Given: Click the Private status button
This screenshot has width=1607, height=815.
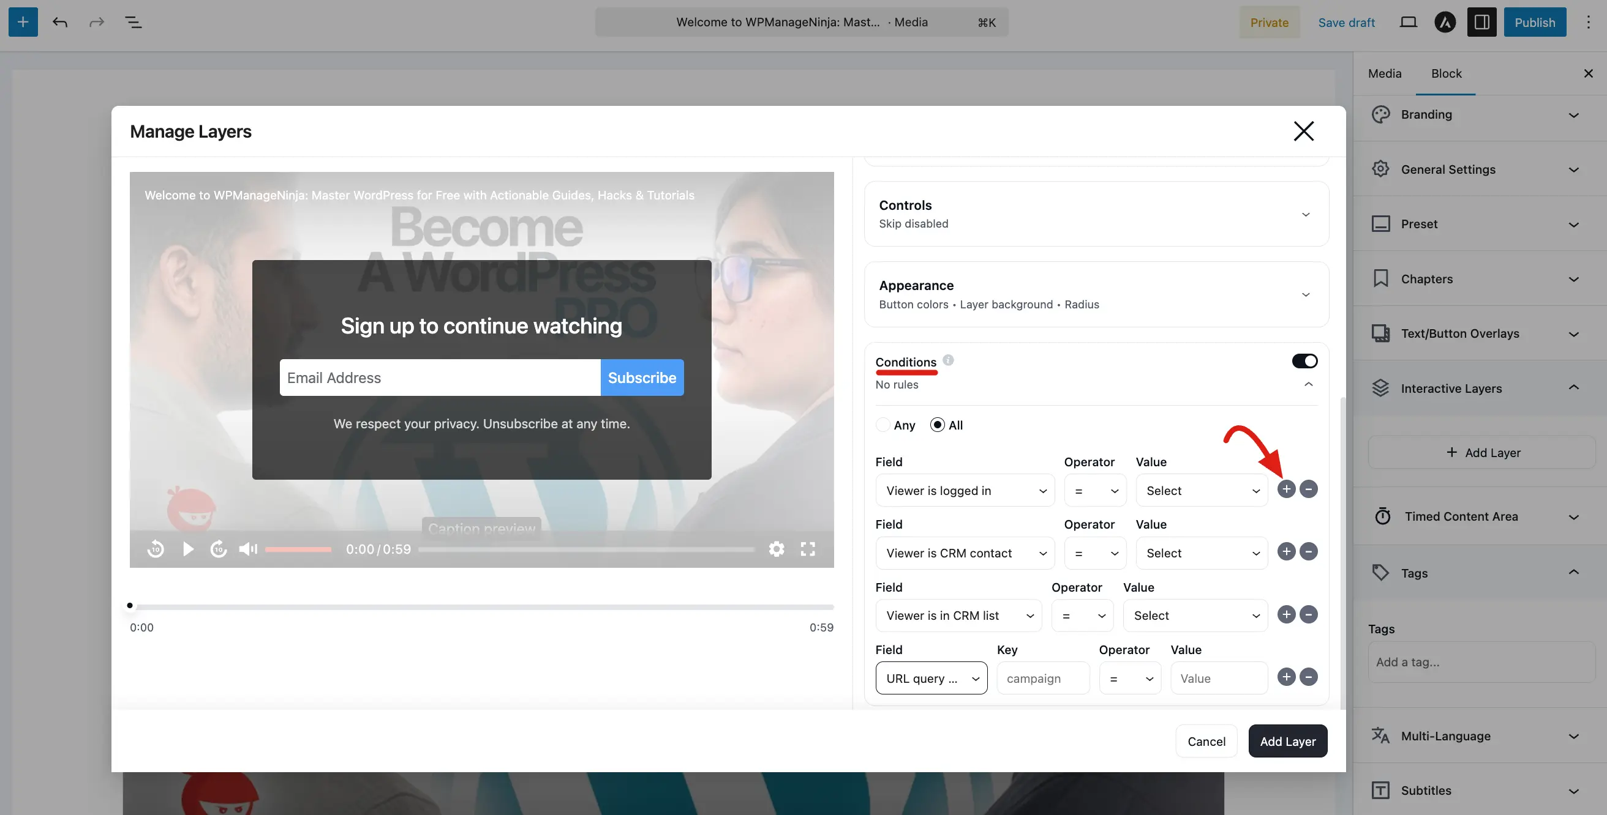Looking at the screenshot, I should pos(1270,23).
